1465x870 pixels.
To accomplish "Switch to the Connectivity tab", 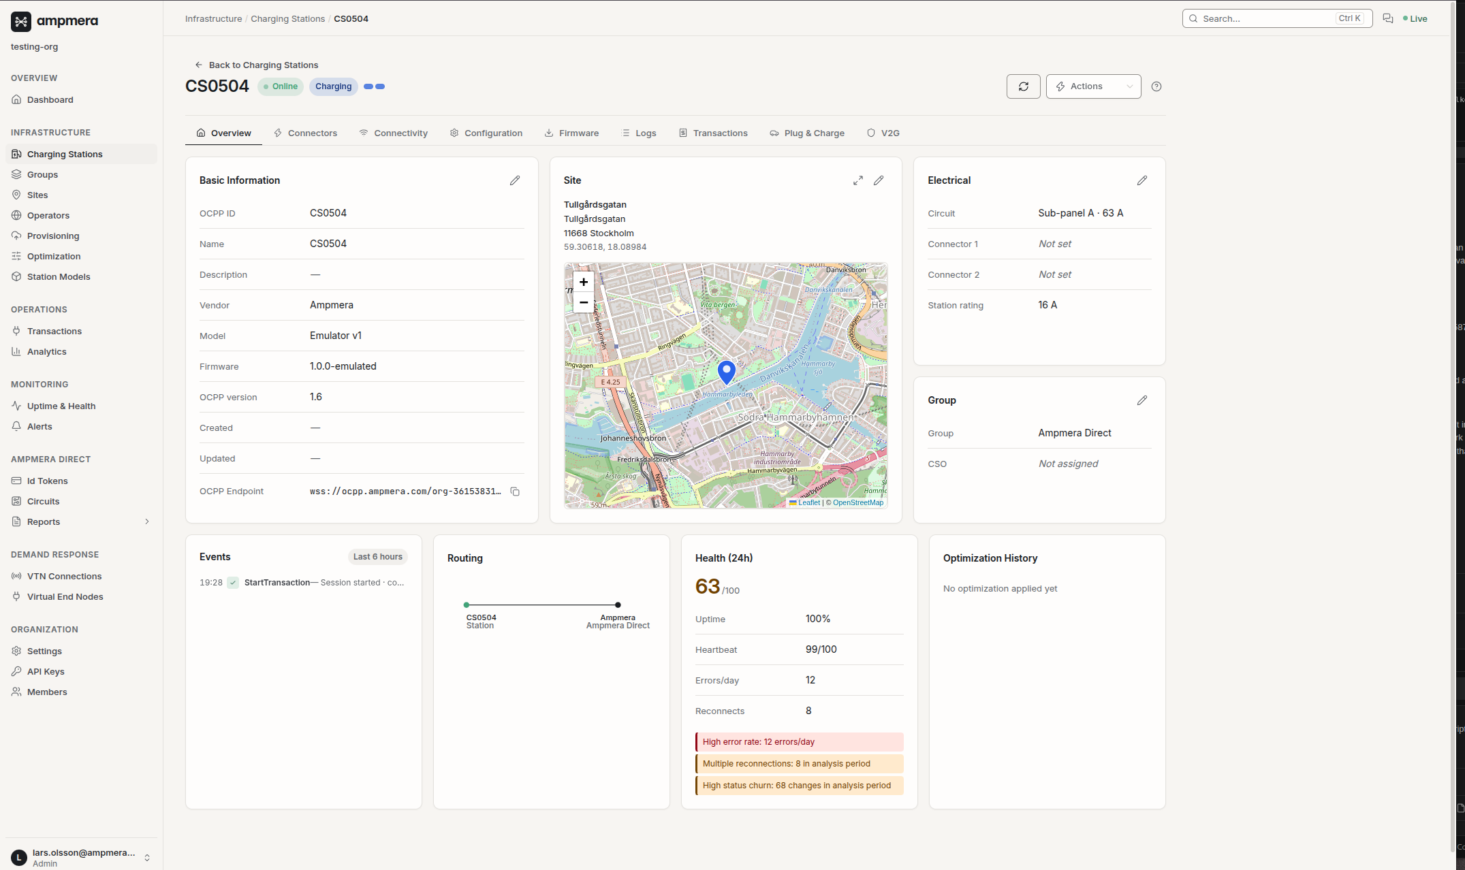I will 393,133.
